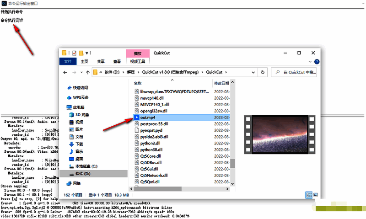366x219 pixels.
Task: Switch to details view icon in status bar
Action: [x=308, y=195]
